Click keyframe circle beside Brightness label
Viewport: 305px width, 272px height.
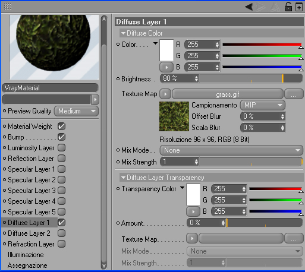[118, 79]
